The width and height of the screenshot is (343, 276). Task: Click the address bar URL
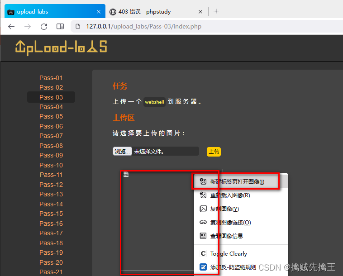click(x=143, y=26)
